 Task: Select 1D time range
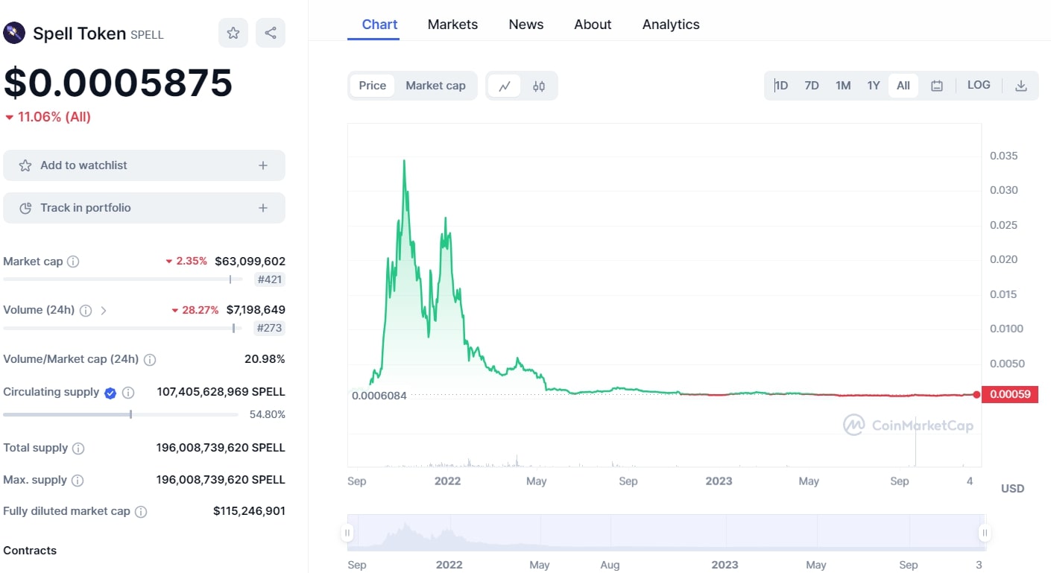coord(781,86)
